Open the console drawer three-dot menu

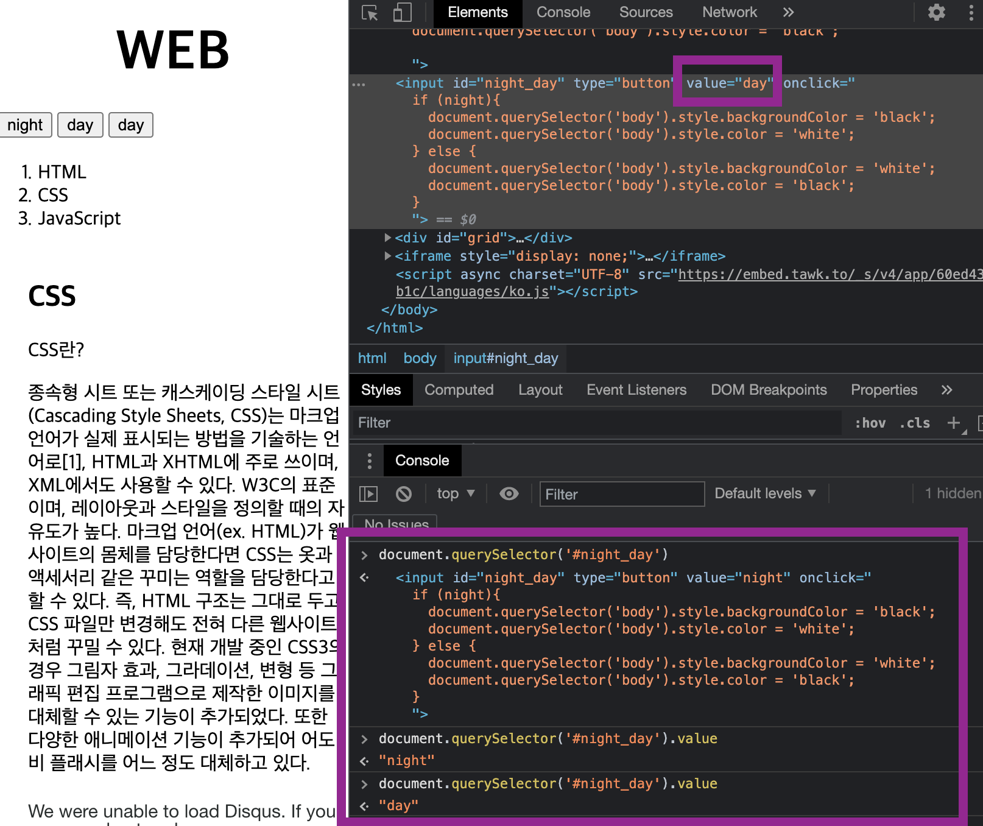[370, 461]
